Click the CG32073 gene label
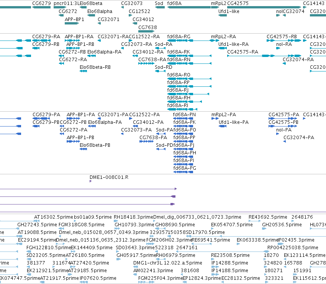Viewport: 326px width, 284px height. [132, 3]
